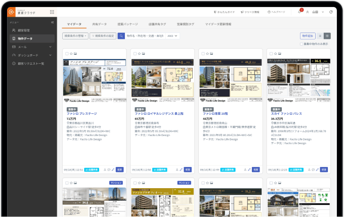The width and height of the screenshot is (344, 217).
Task: Tick checkbox on the 48万円 property card
Action: click(x=203, y=54)
